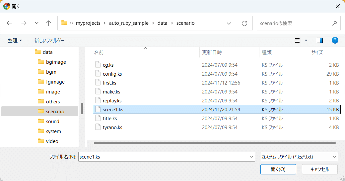345x181 pixels.
Task: Select the config.ks file
Action: (x=217, y=74)
